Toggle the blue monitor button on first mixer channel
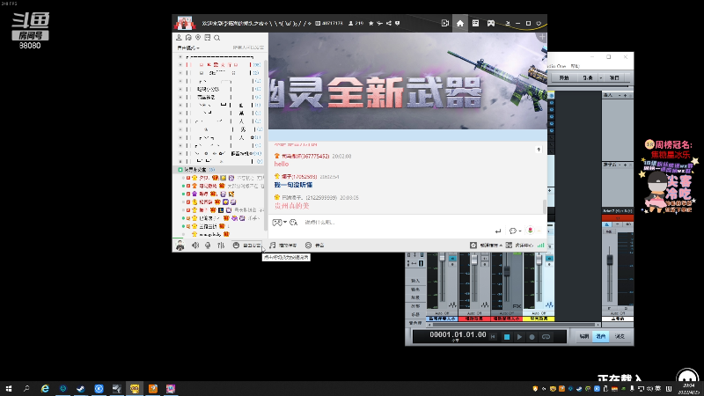Screen dimensions: 704x396 tap(452, 258)
